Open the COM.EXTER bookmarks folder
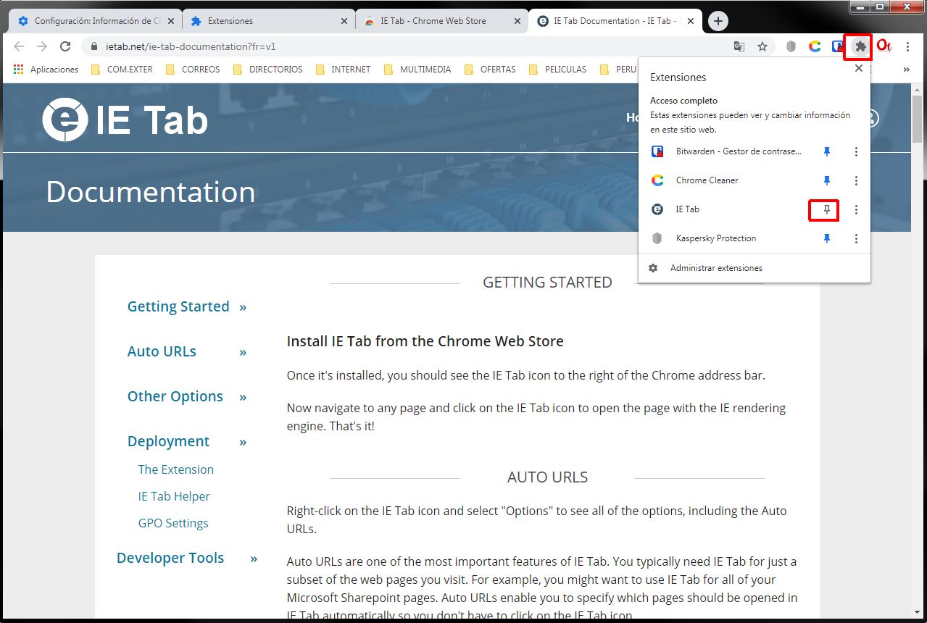 click(x=120, y=70)
